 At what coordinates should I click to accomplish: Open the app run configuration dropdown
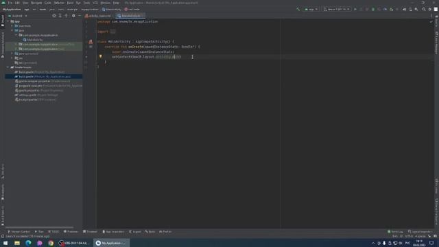click(311, 9)
